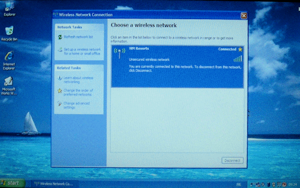Click the FR language indicator in taskbar
This screenshot has height=188, width=300.
click(x=238, y=184)
